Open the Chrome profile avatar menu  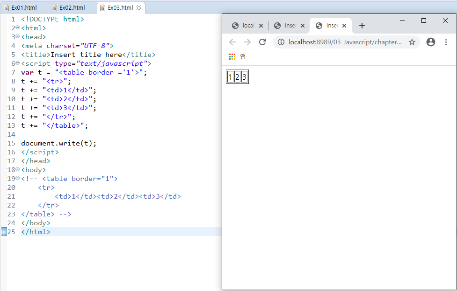(x=431, y=42)
